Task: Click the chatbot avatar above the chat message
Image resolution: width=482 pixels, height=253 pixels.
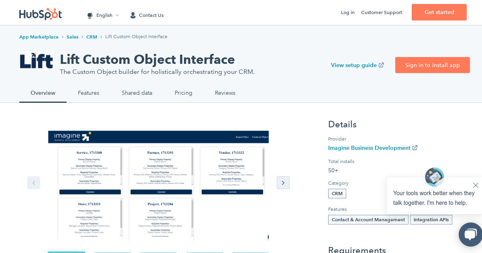Action: click(x=435, y=177)
